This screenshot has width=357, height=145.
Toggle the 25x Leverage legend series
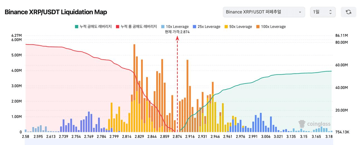(x=206, y=26)
